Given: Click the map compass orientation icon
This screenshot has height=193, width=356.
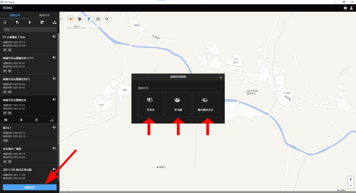Looking at the screenshot, I should coord(71,19).
